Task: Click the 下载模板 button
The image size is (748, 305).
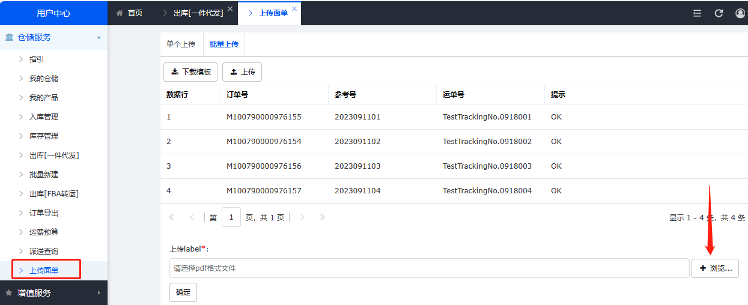Action: (x=190, y=72)
